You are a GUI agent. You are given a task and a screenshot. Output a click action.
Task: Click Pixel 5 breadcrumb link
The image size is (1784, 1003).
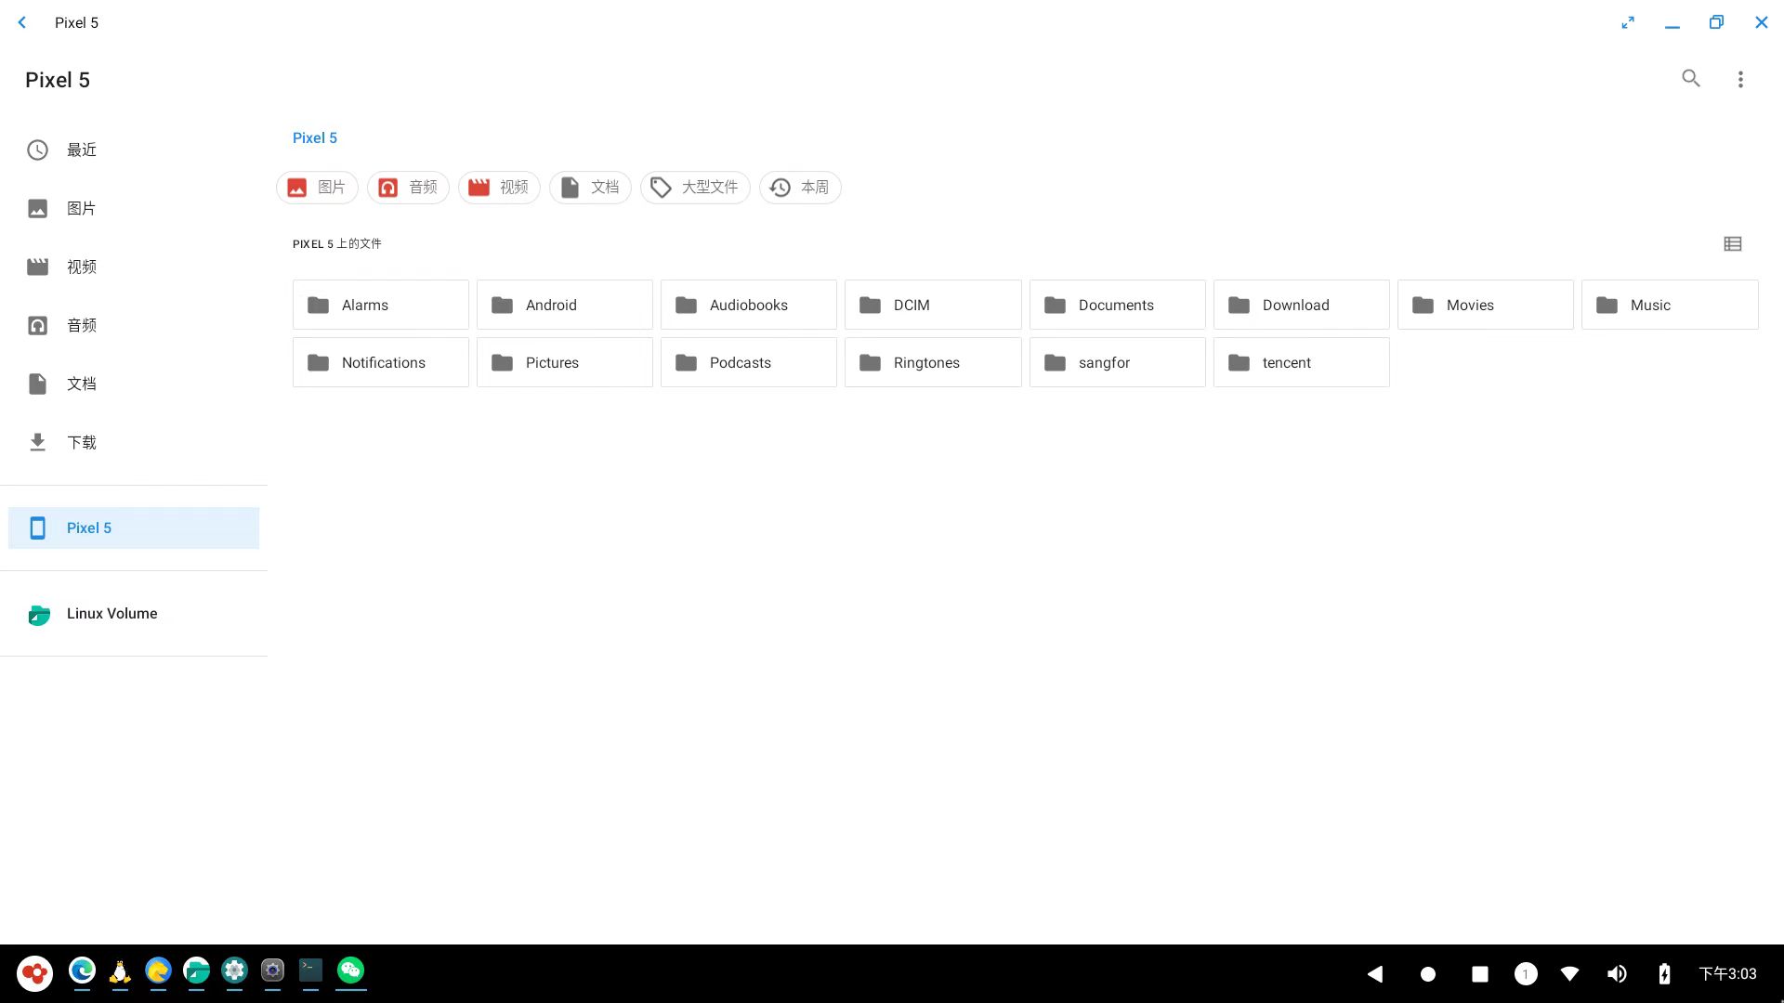[315, 137]
